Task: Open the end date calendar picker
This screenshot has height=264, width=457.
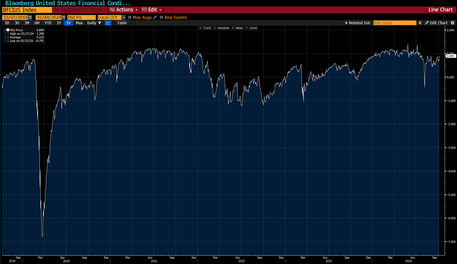Action: click(63, 18)
